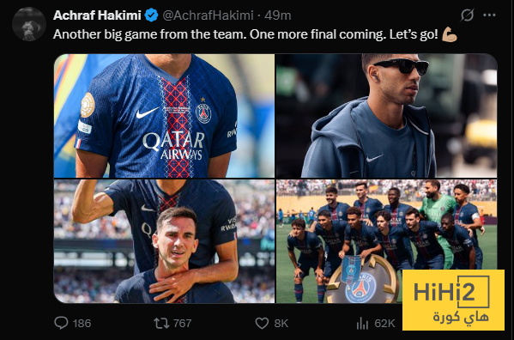The image size is (514, 340).
Task: Open the Achraf Hakimi display name
Action: coord(97,15)
